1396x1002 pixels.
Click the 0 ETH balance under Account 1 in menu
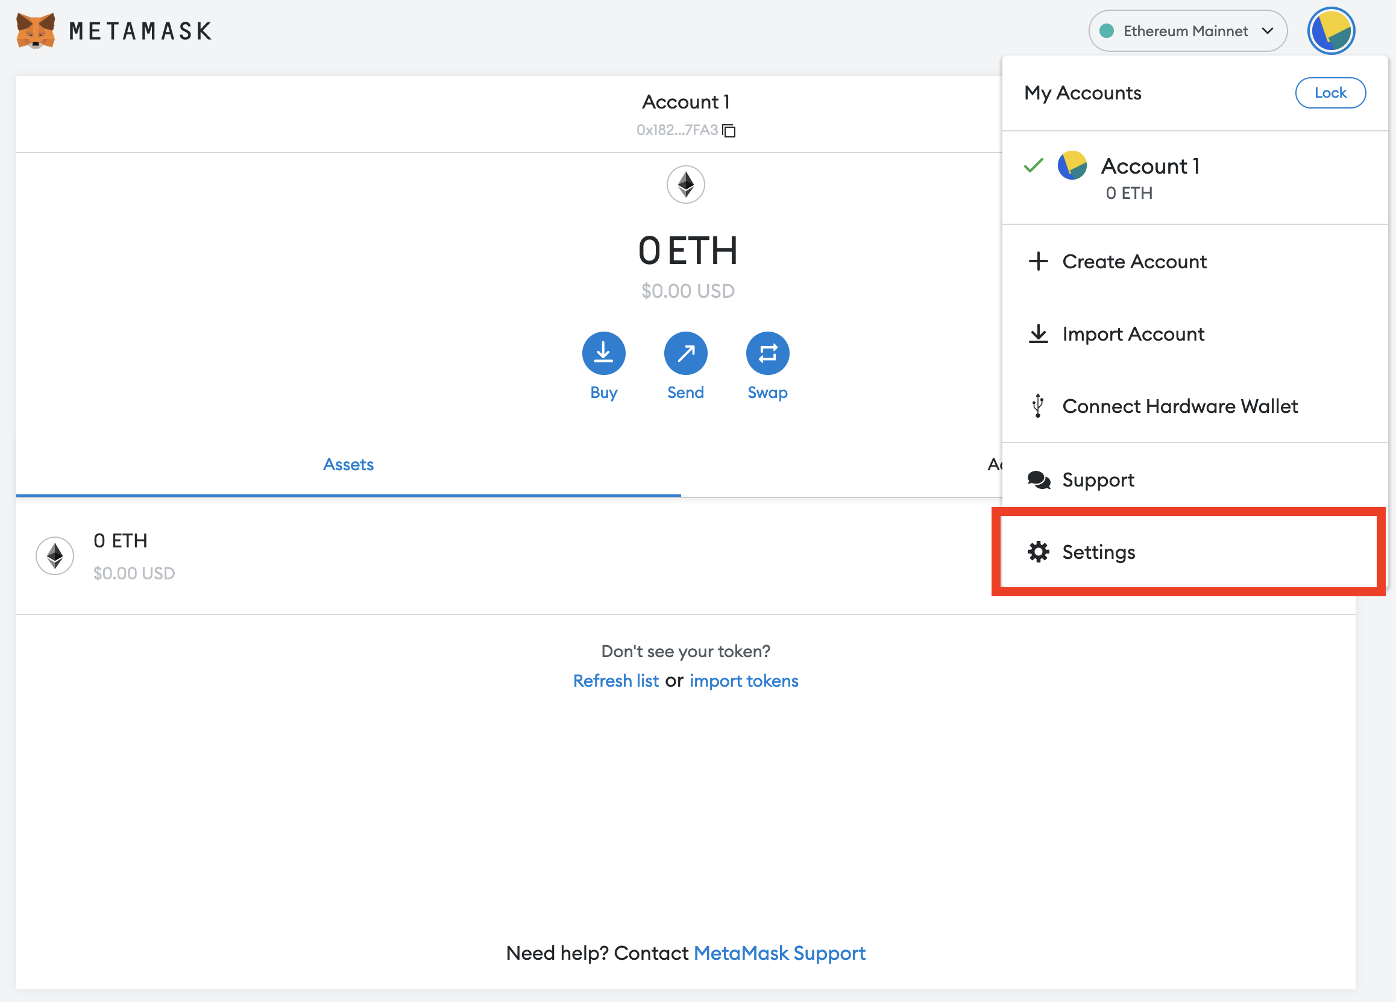pyautogui.click(x=1129, y=193)
